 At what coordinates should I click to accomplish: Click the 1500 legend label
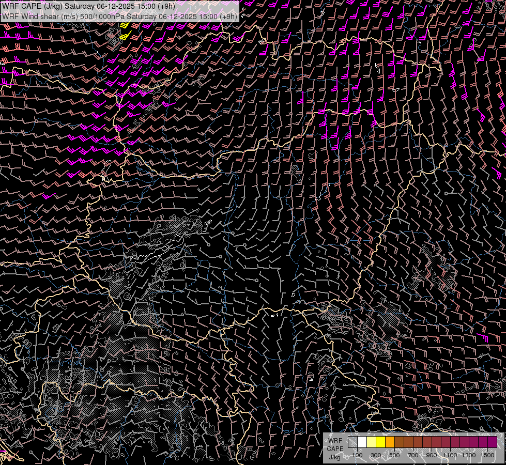point(487,455)
